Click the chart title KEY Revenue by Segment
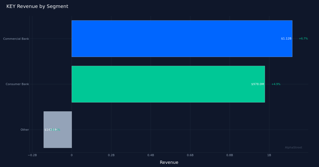This screenshot has width=319, height=167. tap(37, 6)
